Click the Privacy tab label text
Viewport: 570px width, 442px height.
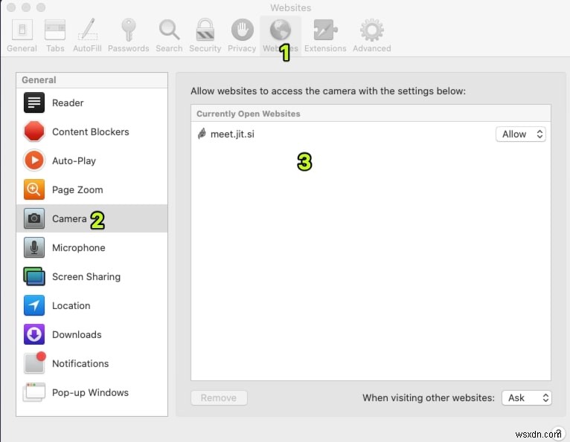click(242, 48)
